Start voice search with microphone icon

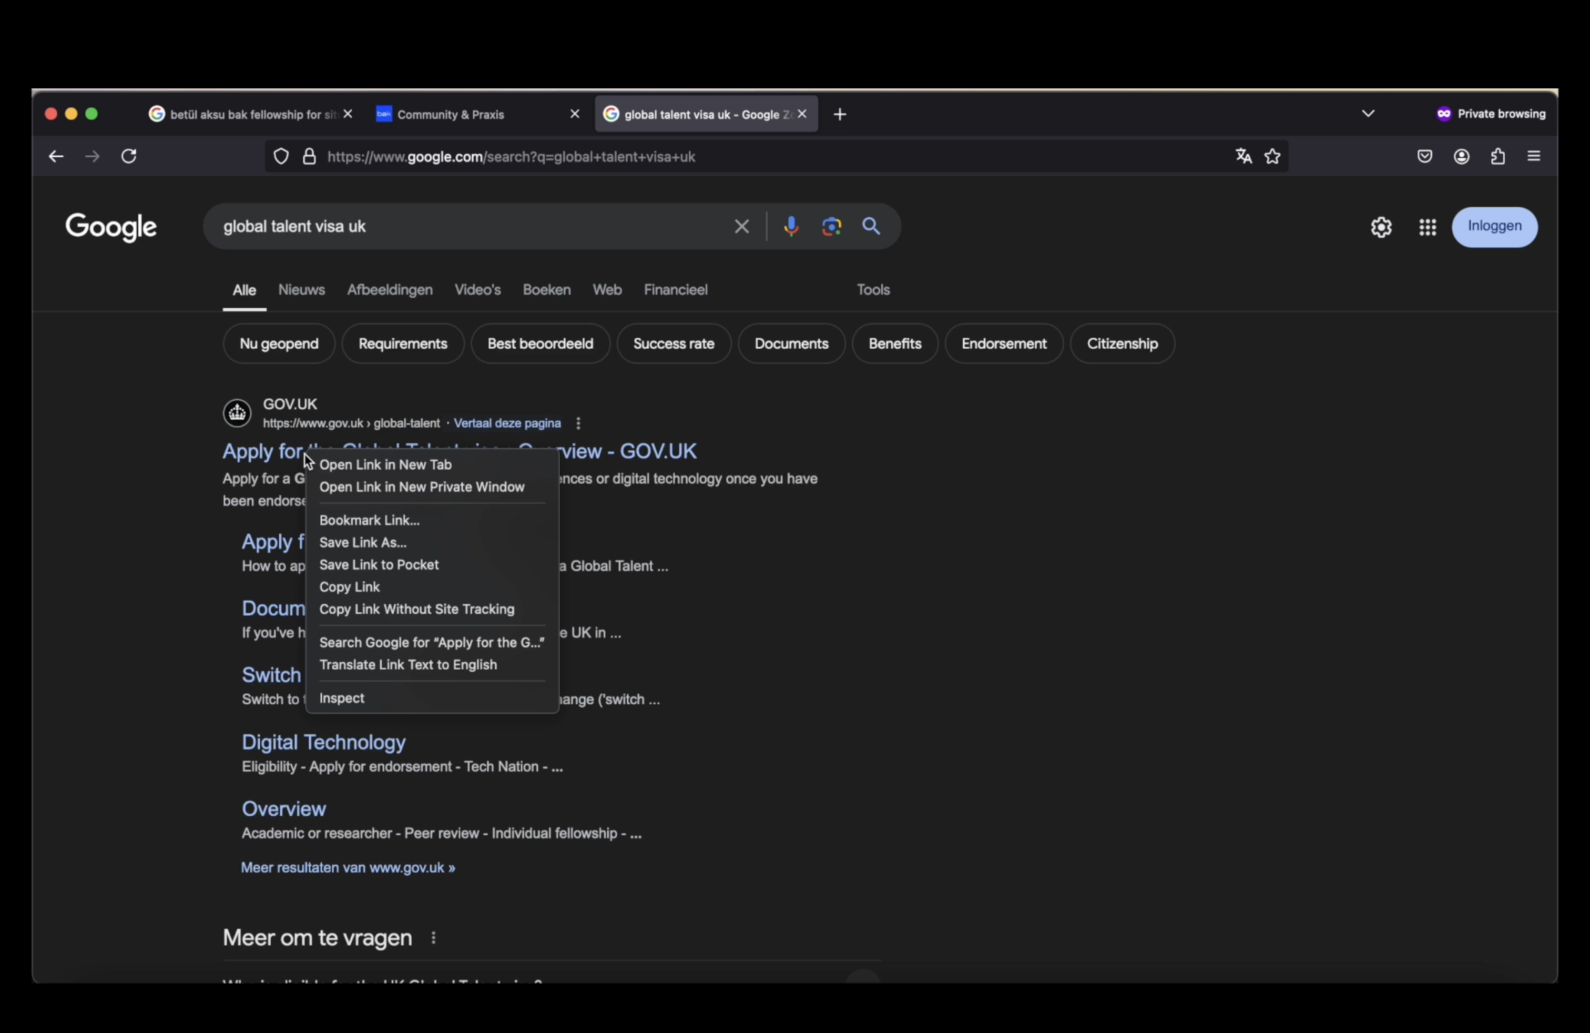click(x=791, y=227)
